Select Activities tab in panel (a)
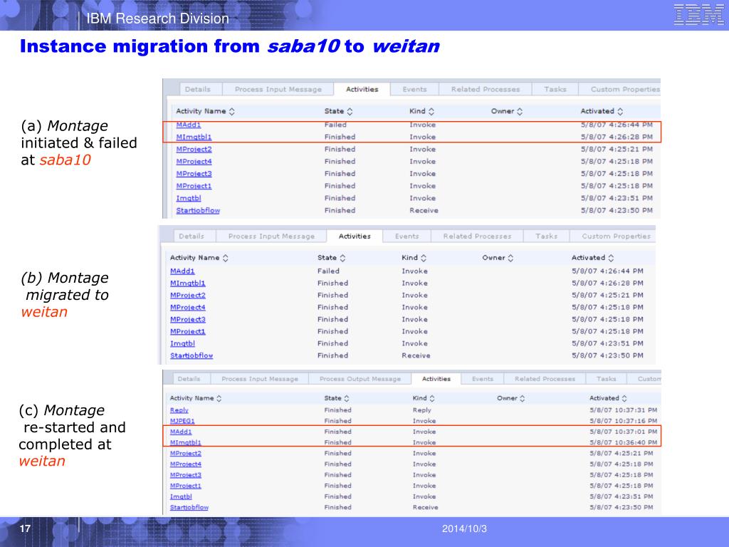 (362, 89)
